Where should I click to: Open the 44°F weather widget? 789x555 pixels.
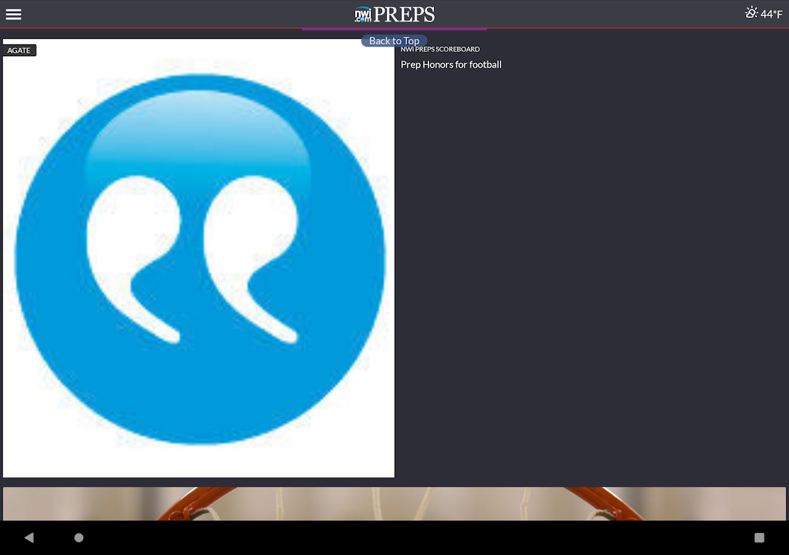pyautogui.click(x=764, y=14)
